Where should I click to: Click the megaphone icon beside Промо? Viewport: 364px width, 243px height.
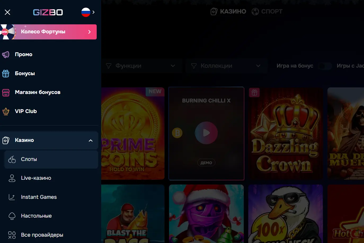tap(6, 55)
